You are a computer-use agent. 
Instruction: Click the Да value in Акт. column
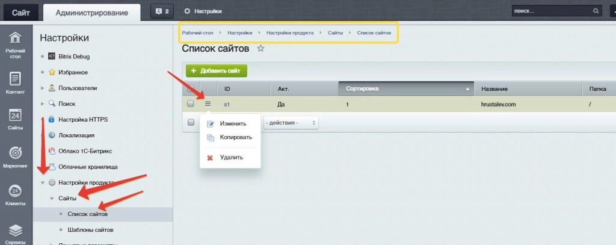tap(281, 104)
